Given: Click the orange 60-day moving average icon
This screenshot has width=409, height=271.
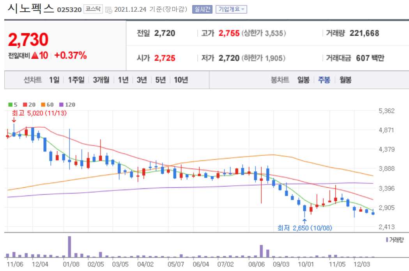Looking at the screenshot, I should (42, 104).
